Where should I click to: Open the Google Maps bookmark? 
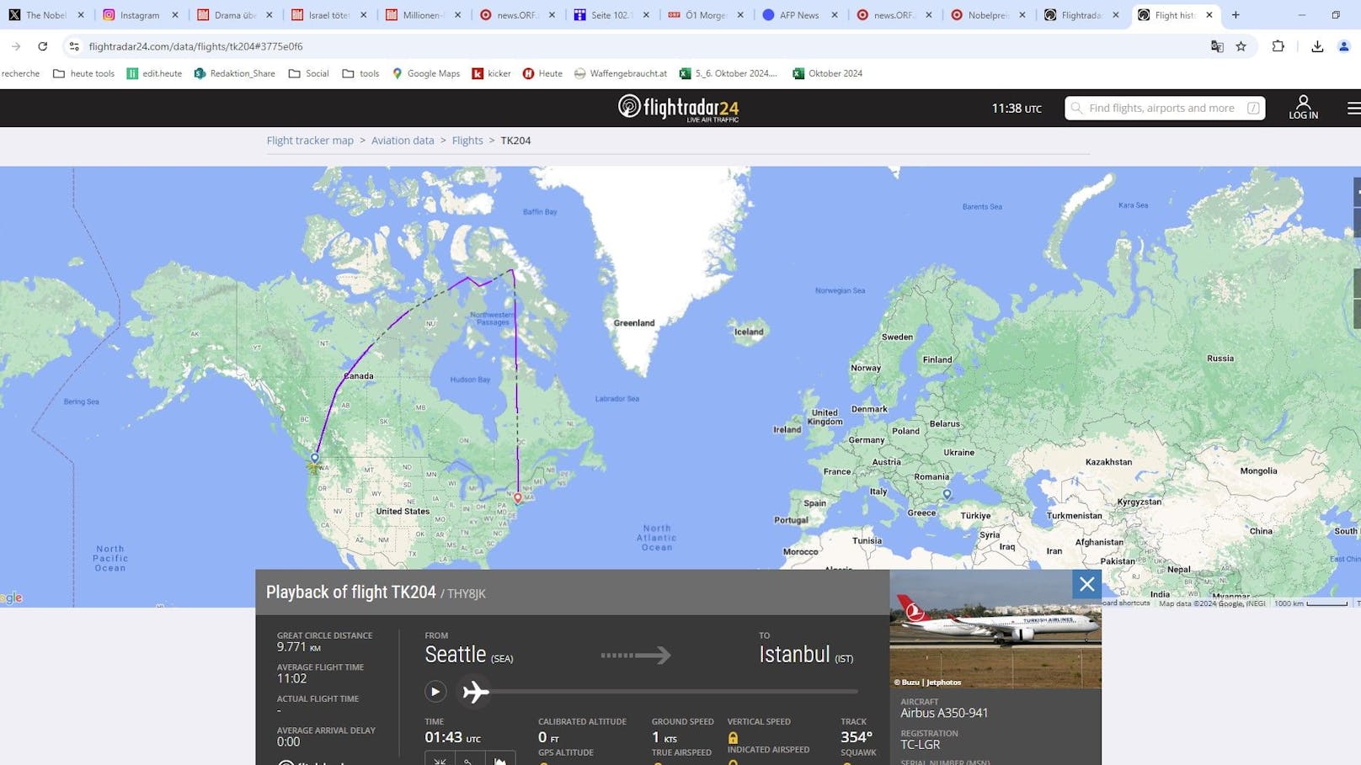[x=426, y=73]
